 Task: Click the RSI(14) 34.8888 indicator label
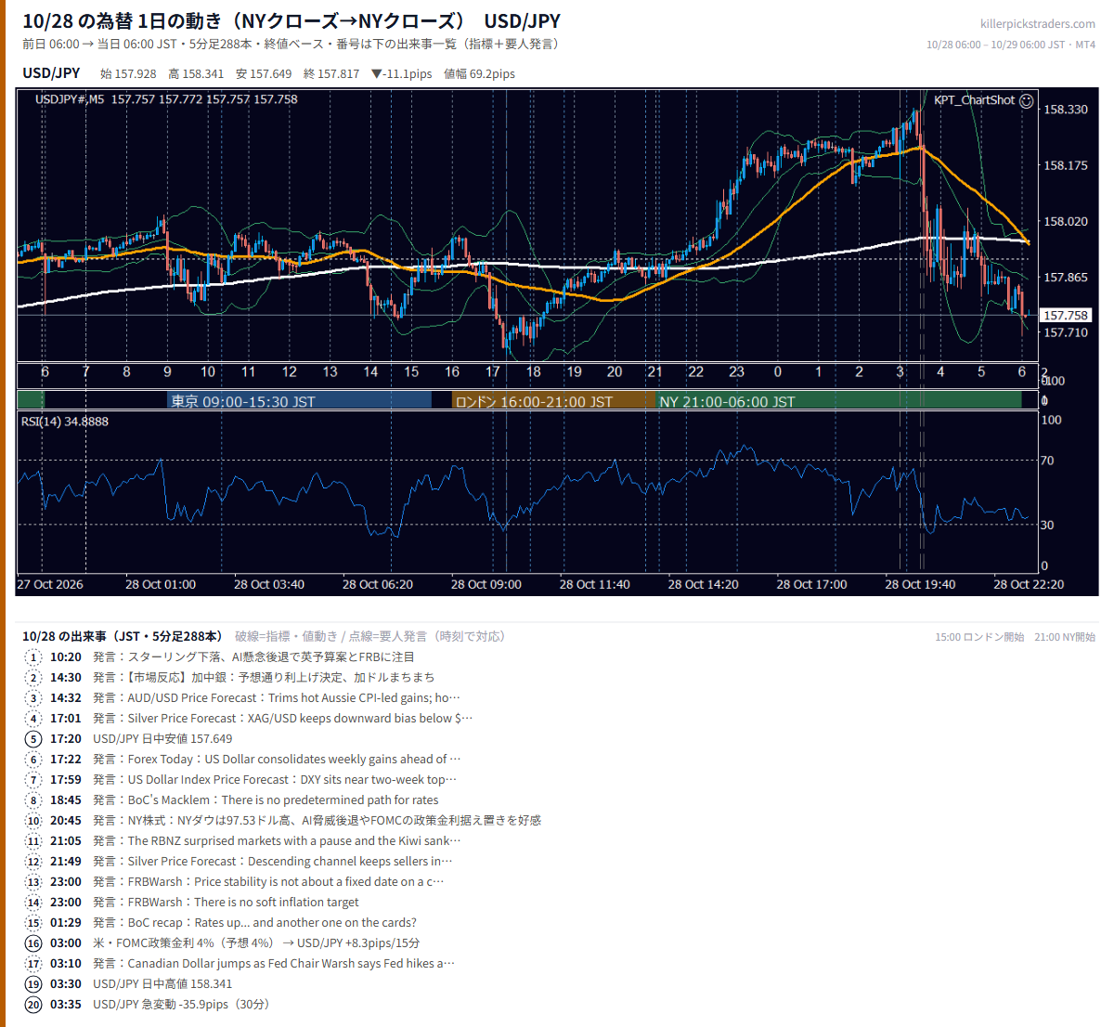pos(65,422)
